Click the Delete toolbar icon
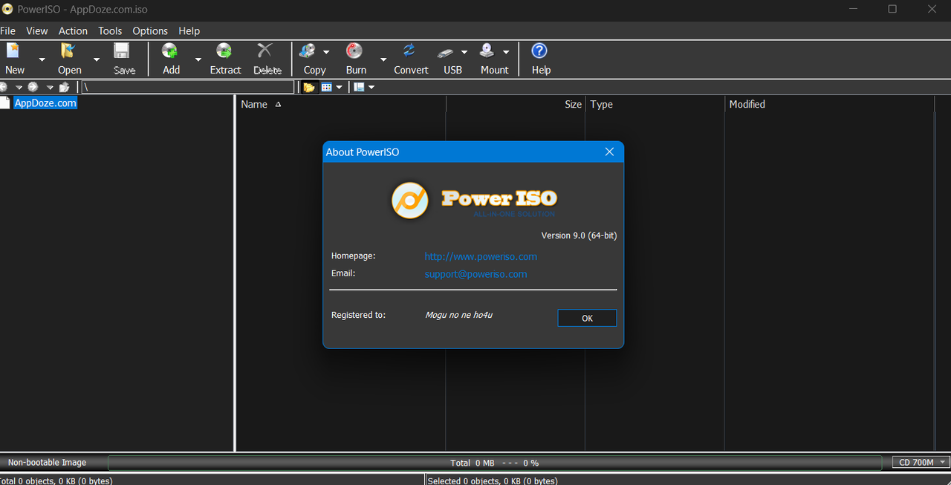This screenshot has height=485, width=951. pos(265,51)
